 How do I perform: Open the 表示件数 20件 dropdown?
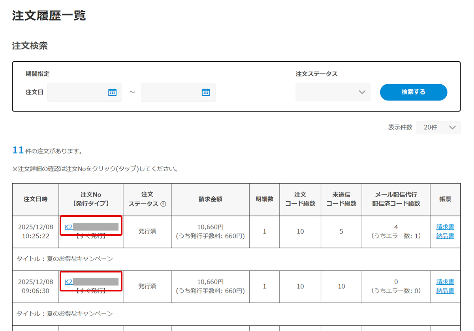click(438, 127)
